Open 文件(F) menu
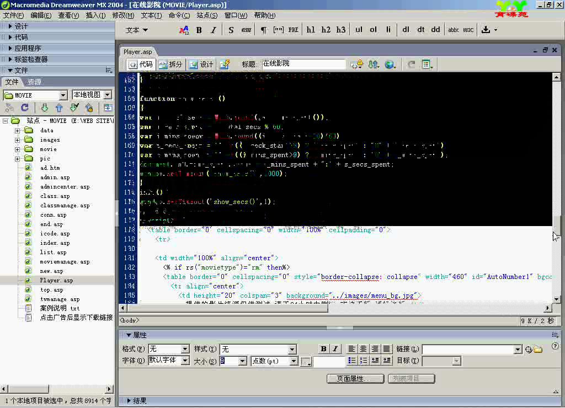This screenshot has width=565, height=408. [14, 15]
